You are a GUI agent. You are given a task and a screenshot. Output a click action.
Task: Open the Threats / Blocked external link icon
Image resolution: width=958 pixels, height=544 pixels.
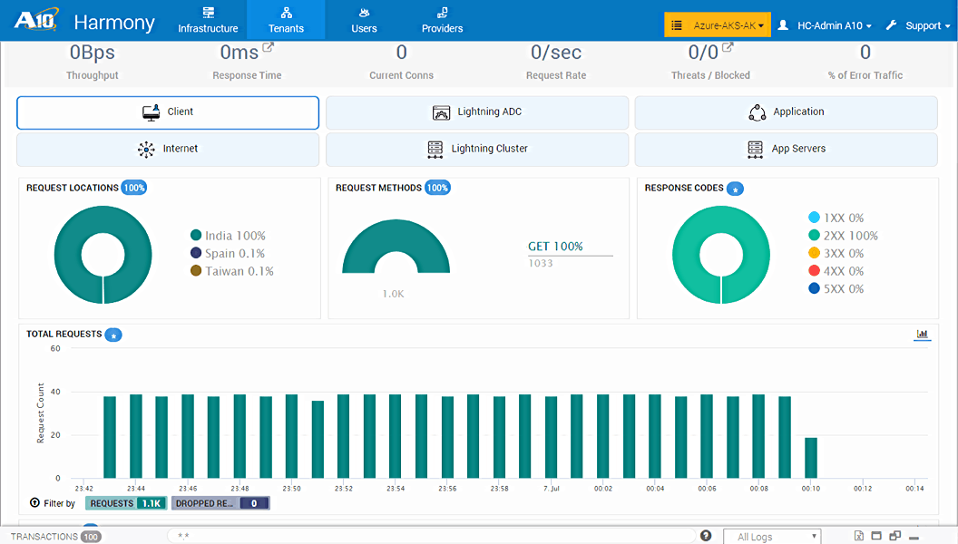(727, 47)
